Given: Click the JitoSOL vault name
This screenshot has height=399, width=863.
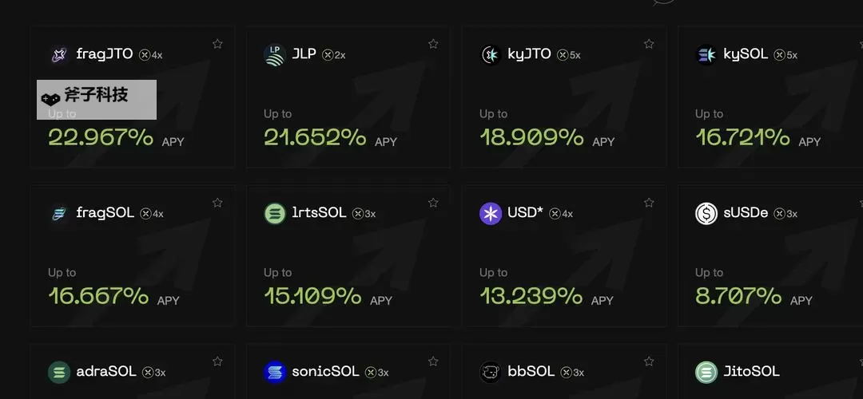Looking at the screenshot, I should point(750,372).
